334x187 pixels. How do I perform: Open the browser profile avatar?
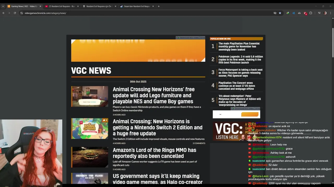(325, 13)
